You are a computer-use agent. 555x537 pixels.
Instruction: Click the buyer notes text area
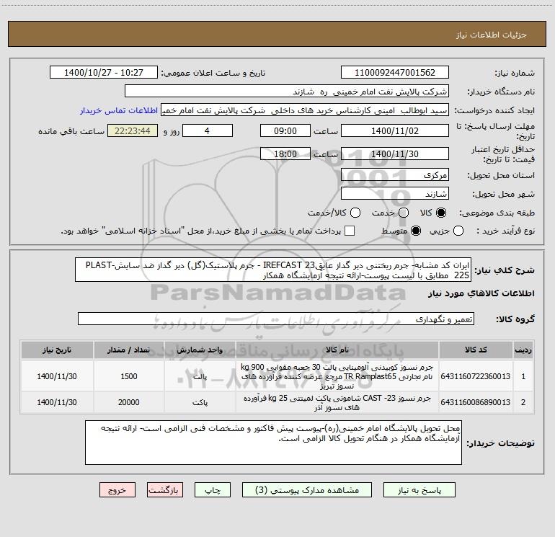point(273,443)
